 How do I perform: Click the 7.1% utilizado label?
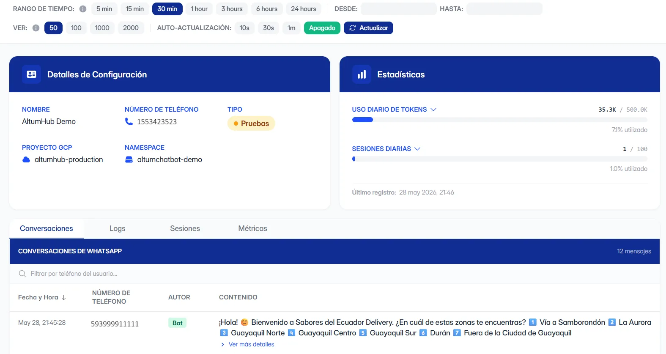click(630, 130)
